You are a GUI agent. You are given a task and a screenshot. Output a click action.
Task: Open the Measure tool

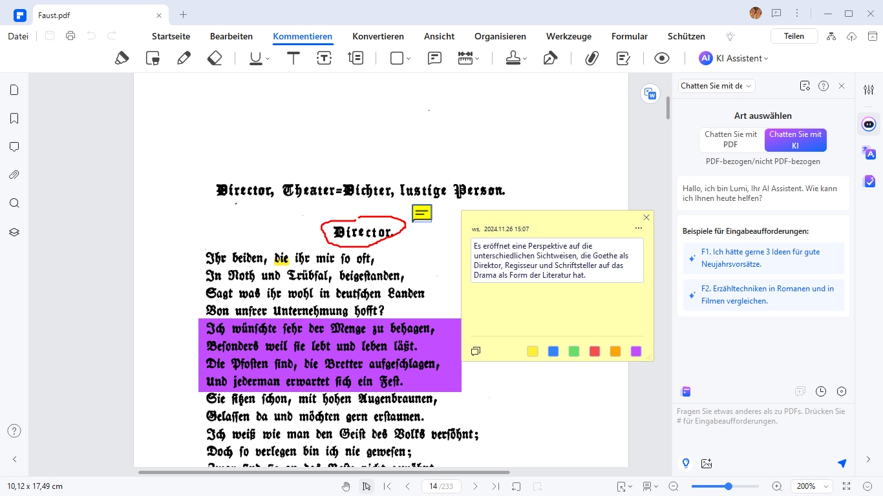click(x=465, y=58)
